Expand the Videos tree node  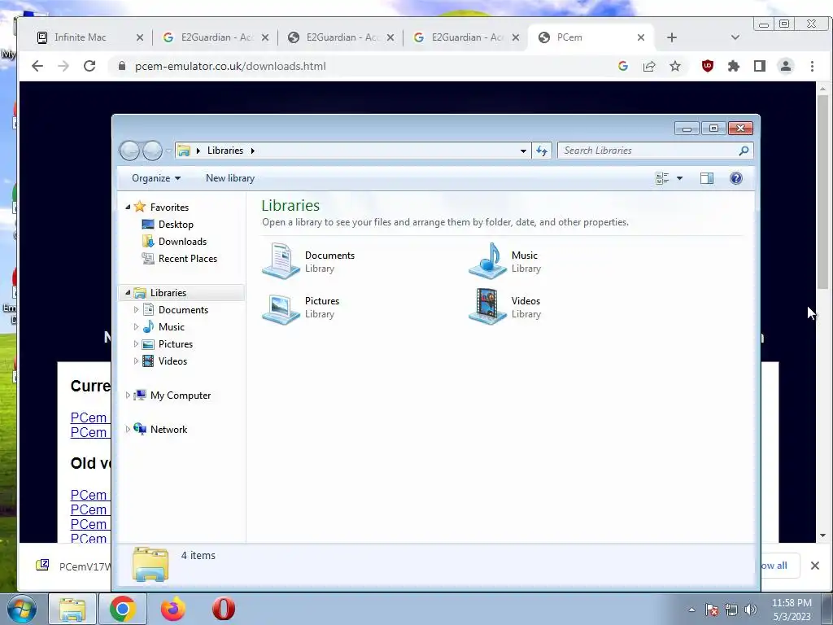tap(136, 361)
